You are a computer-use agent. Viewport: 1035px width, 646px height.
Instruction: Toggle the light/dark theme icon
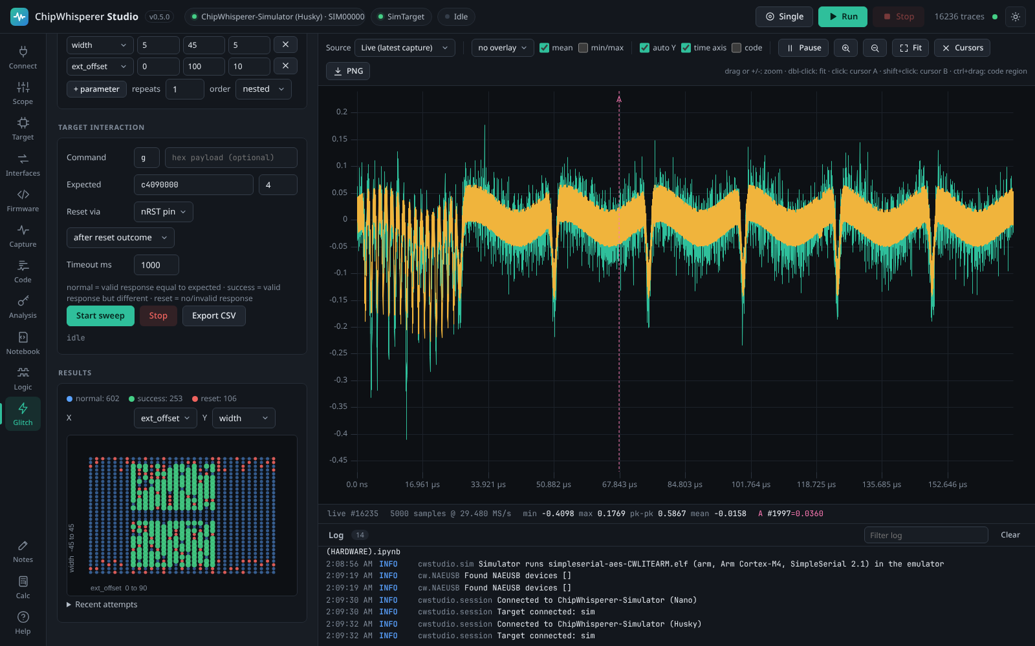click(x=1016, y=17)
